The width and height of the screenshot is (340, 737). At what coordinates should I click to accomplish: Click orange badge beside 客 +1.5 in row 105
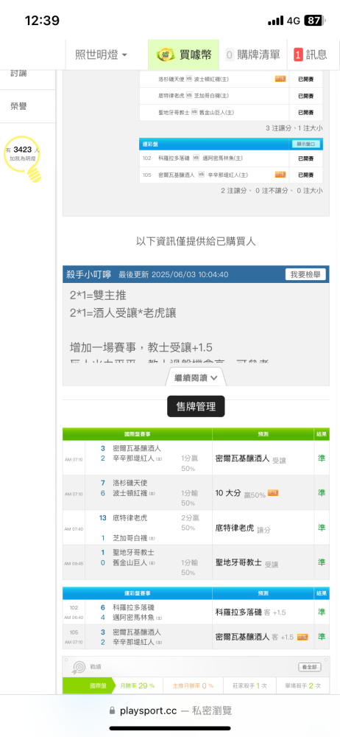point(302,637)
